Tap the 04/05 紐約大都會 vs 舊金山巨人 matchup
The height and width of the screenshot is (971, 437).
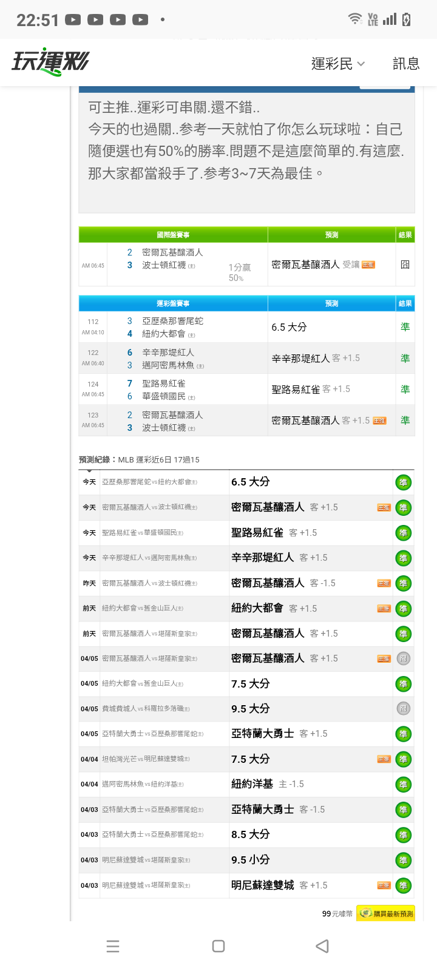coord(143,683)
